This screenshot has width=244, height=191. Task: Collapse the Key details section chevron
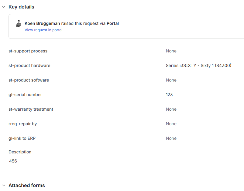pyautogui.click(x=4, y=7)
